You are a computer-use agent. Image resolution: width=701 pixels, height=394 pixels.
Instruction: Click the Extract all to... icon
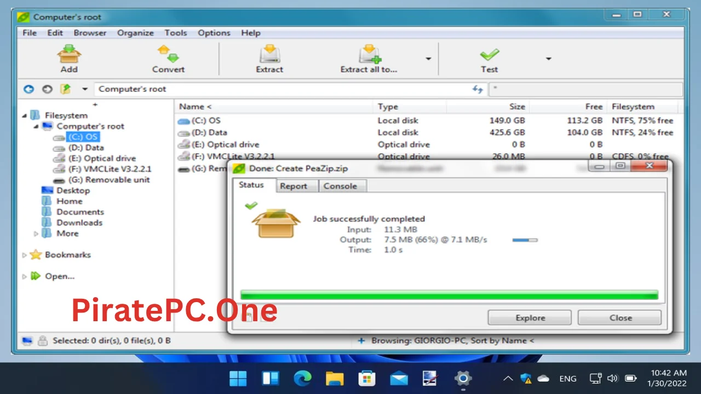[x=370, y=54]
